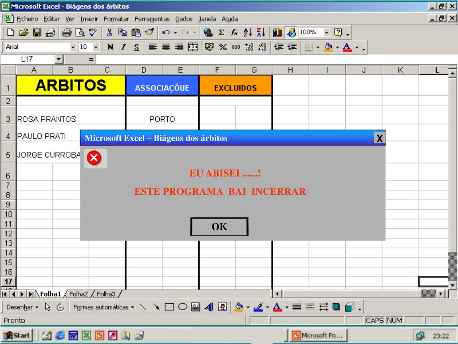Image resolution: width=458 pixels, height=344 pixels.
Task: Toggle the Shadow drawing option
Action: tap(336, 307)
